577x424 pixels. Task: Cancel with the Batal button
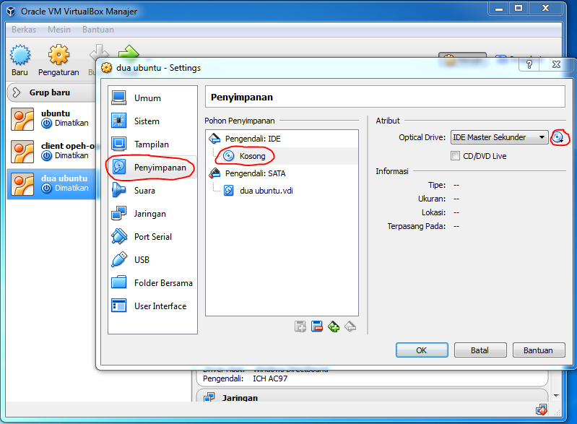[x=480, y=350]
